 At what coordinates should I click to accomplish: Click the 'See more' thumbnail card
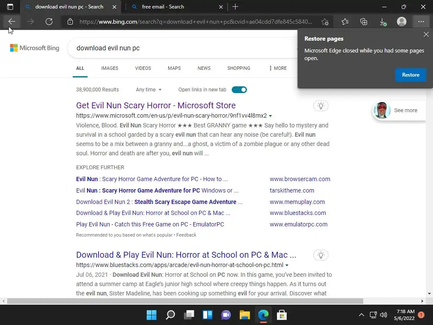[399, 110]
